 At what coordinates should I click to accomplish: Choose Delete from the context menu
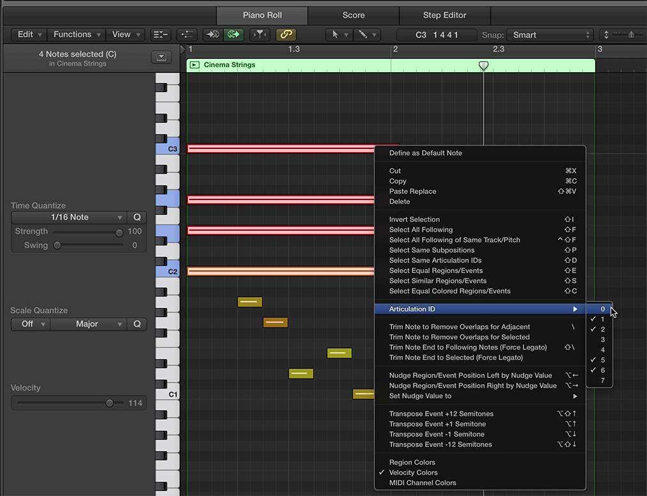click(480, 202)
